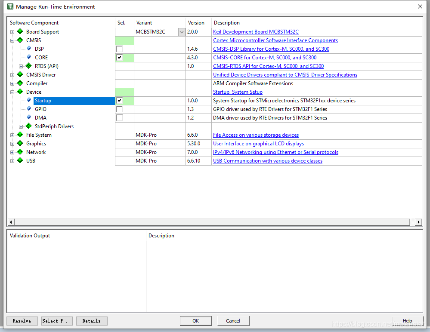Click the Keil app icon in title bar

tap(10, 6)
